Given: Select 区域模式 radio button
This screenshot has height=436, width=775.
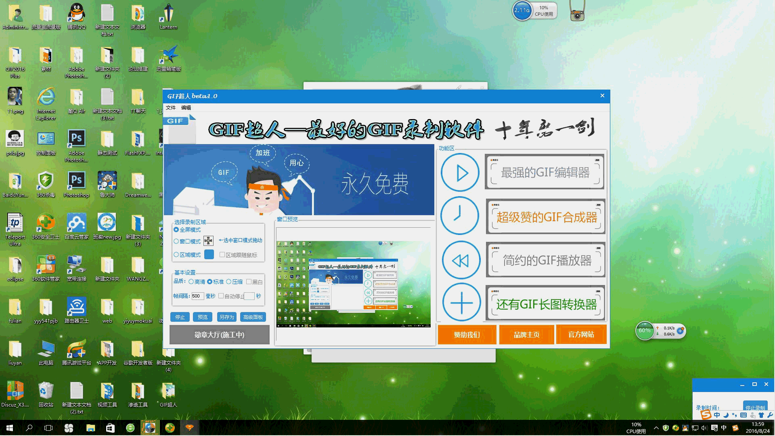Looking at the screenshot, I should tap(176, 255).
